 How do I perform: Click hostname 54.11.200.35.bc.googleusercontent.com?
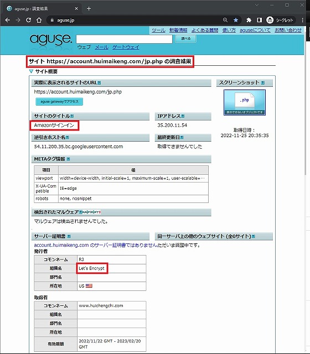(x=79, y=147)
